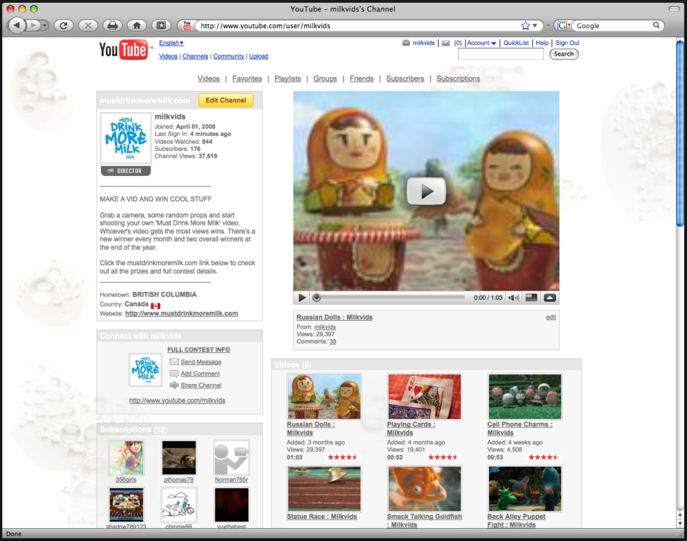This screenshot has height=541, width=687.
Task: Open the QuickList link
Action: [516, 43]
